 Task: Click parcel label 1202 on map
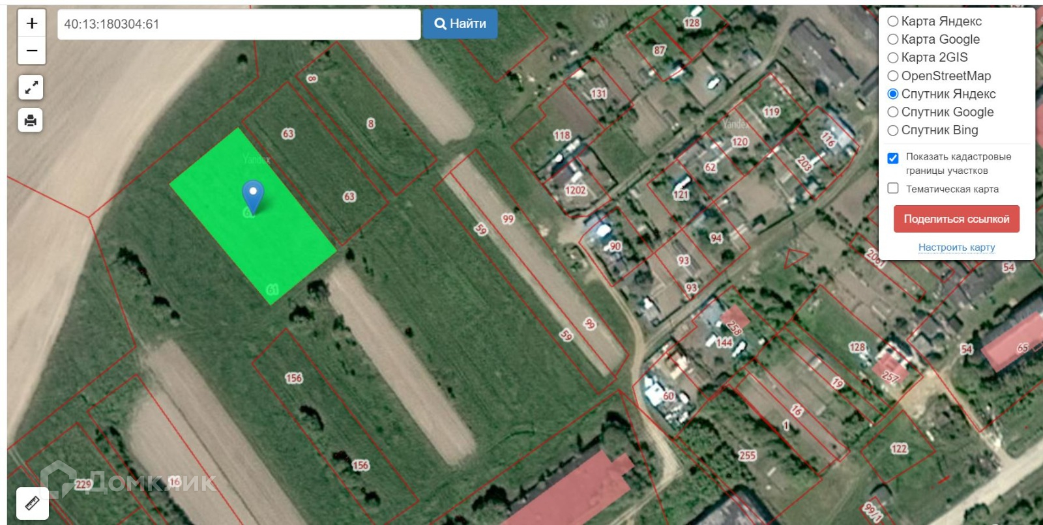tap(576, 190)
